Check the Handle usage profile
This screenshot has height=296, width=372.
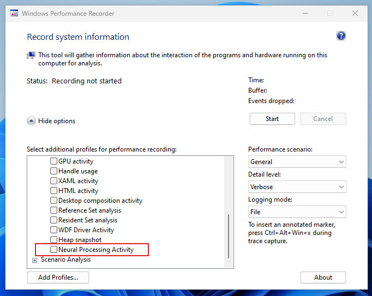point(53,171)
